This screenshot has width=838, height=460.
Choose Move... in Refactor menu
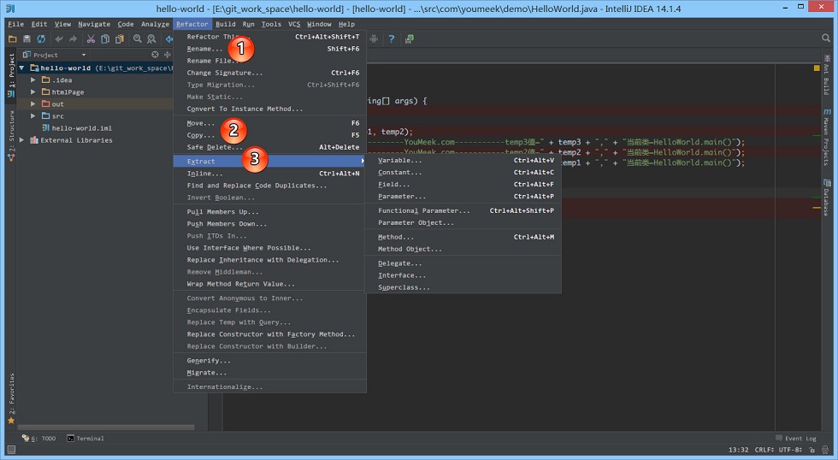(270, 123)
